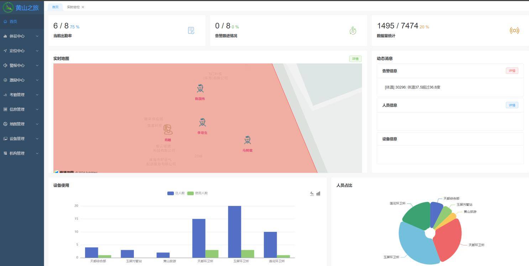Switch device chart to bar view
The width and height of the screenshot is (529, 266).
[x=318, y=193]
